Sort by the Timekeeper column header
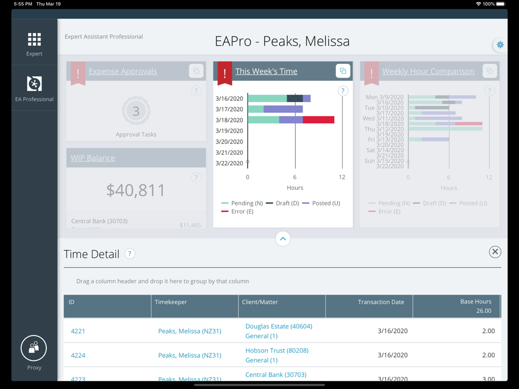Screen dimensions: 519x389 pyautogui.click(x=171, y=302)
